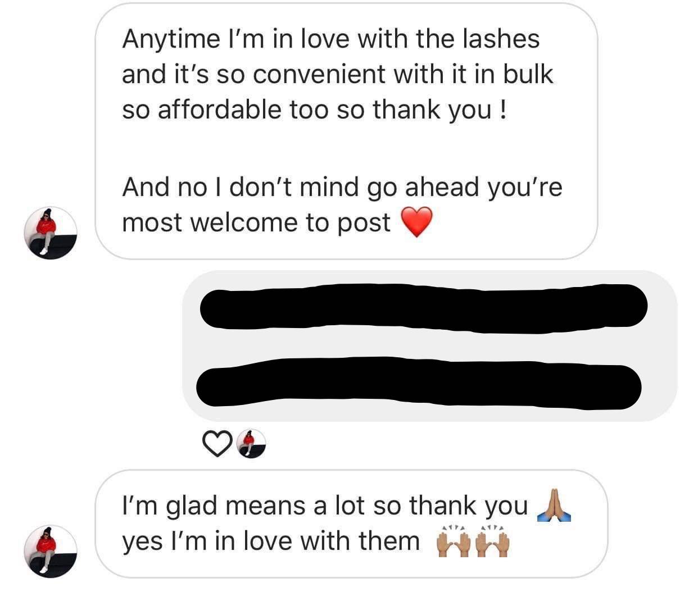Tap the heart outline reaction icon
698x610 pixels.
(x=217, y=444)
